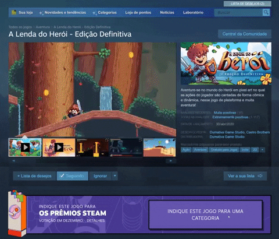
Task: Click Todos os jogos breadcrumb
Action: tap(20, 27)
